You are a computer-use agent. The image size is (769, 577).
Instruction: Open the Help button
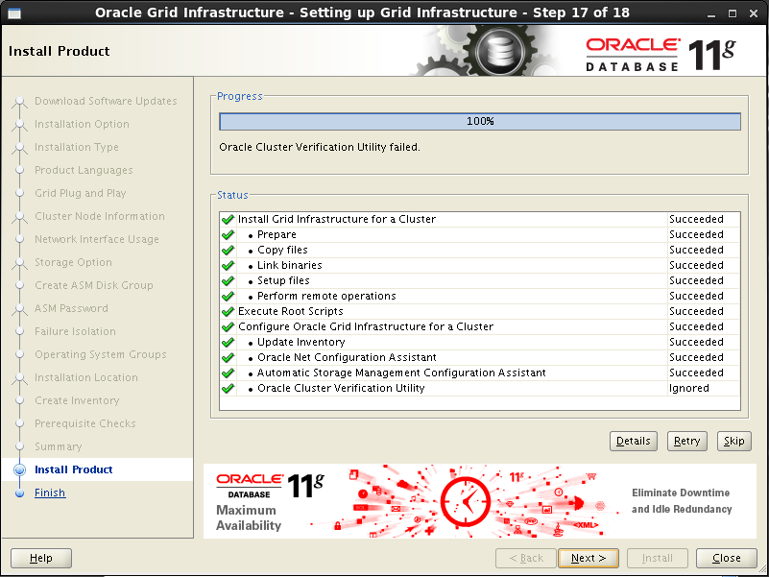click(41, 559)
